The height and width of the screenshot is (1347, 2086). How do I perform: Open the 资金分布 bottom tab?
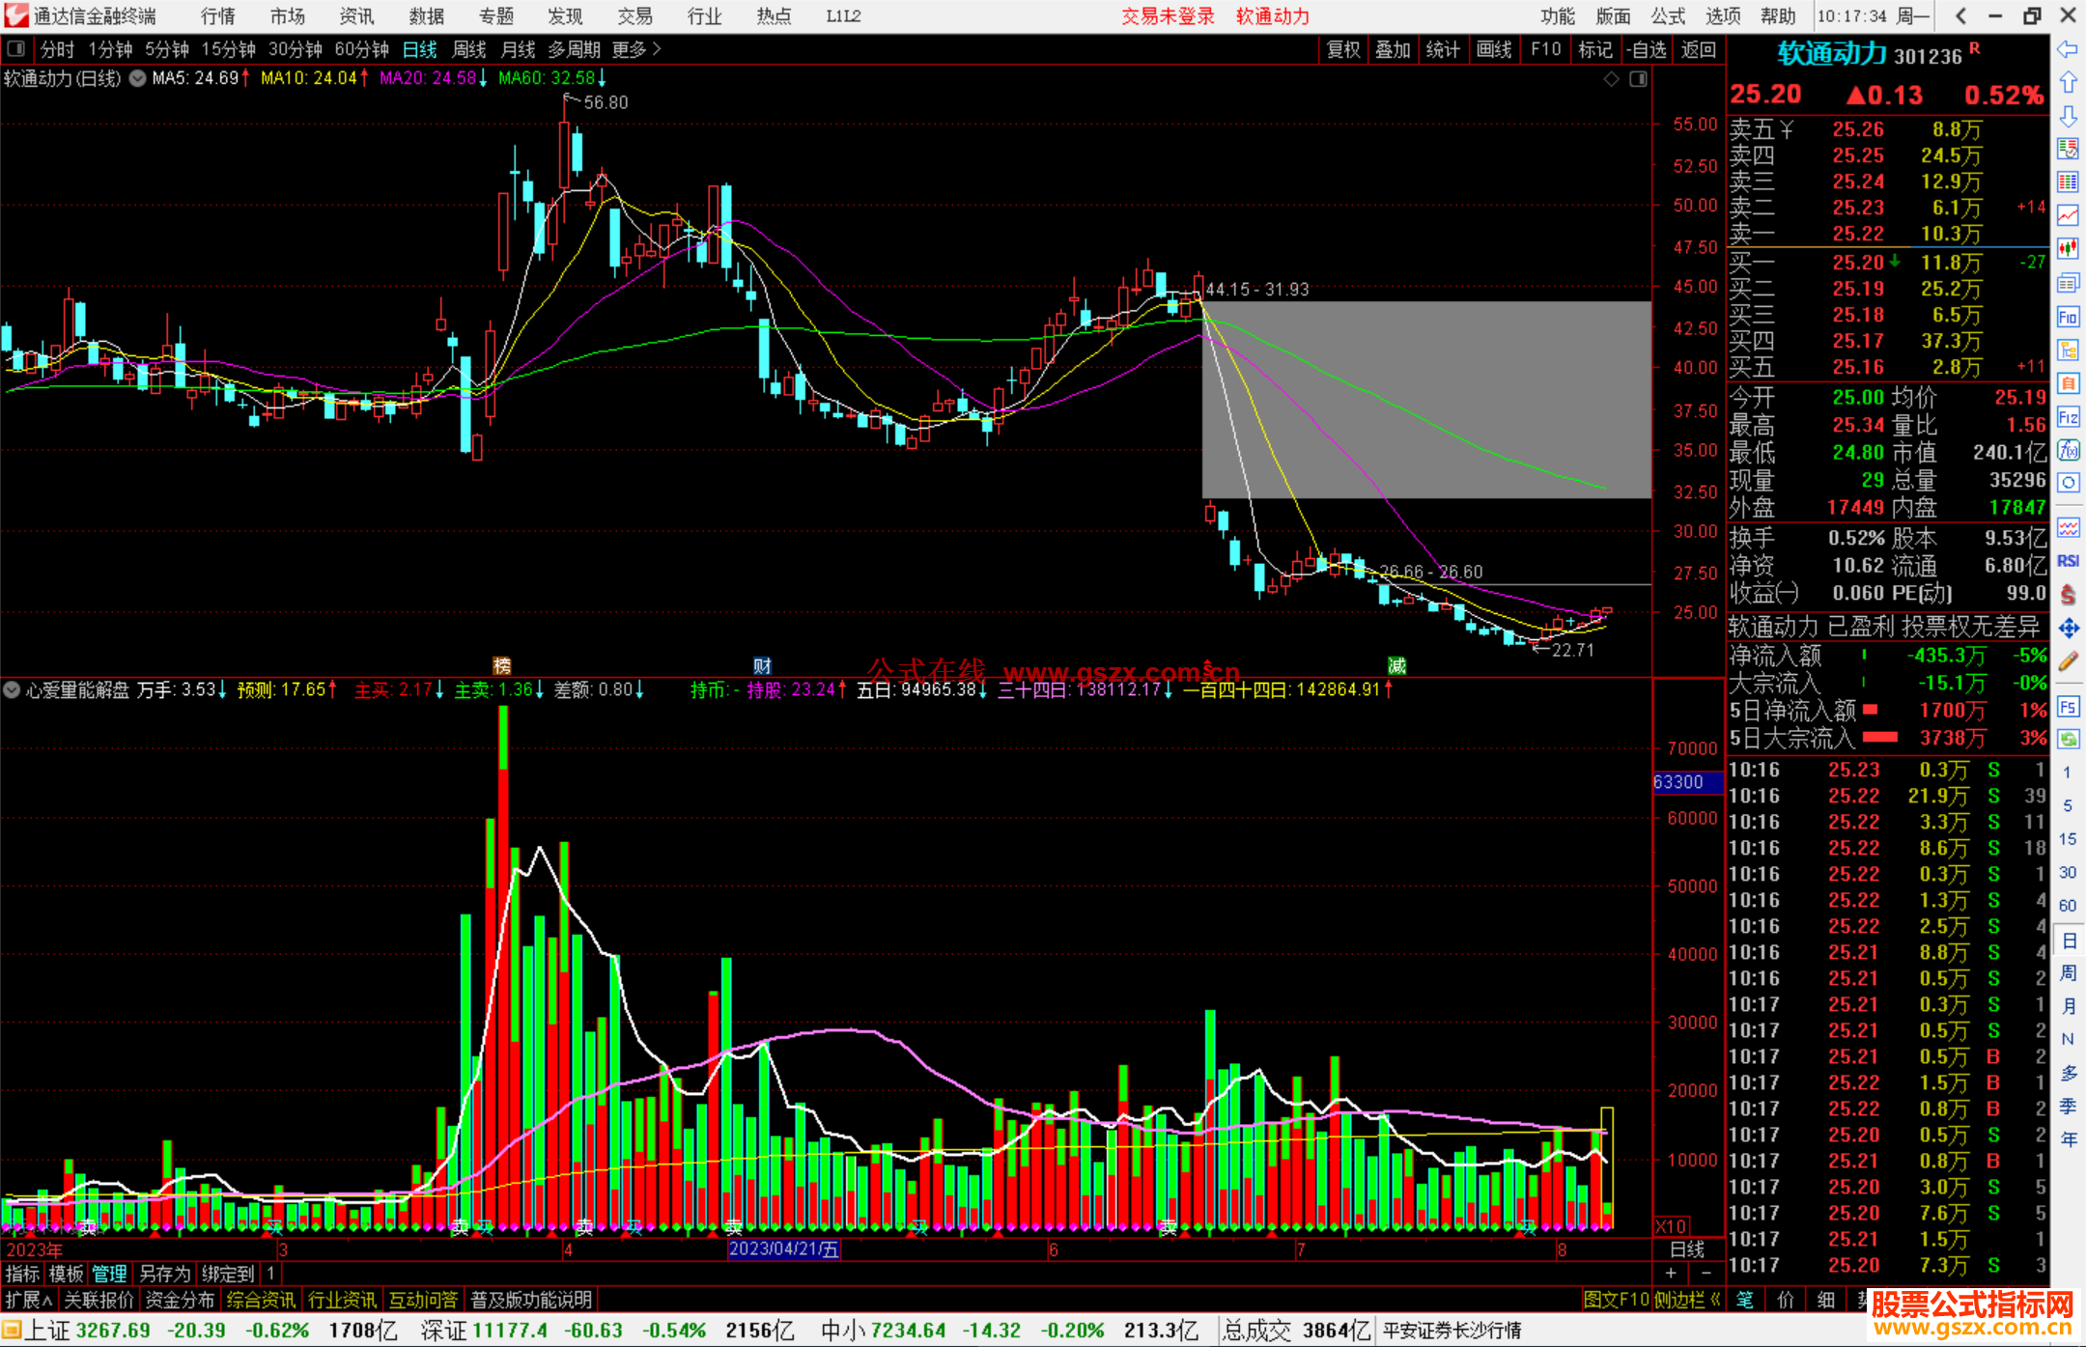180,1300
